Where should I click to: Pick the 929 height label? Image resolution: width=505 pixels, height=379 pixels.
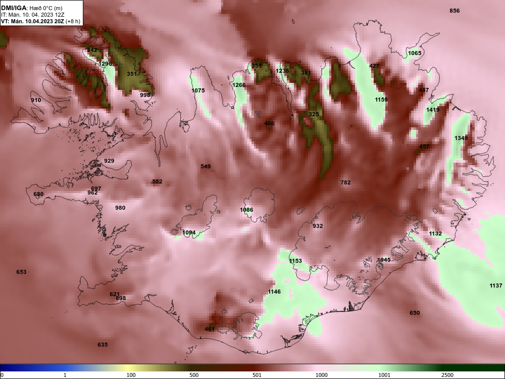click(x=109, y=161)
